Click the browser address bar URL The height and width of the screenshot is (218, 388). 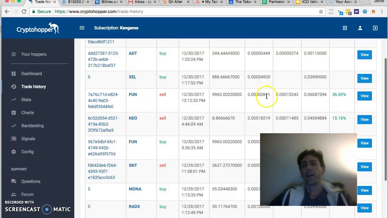99,12
